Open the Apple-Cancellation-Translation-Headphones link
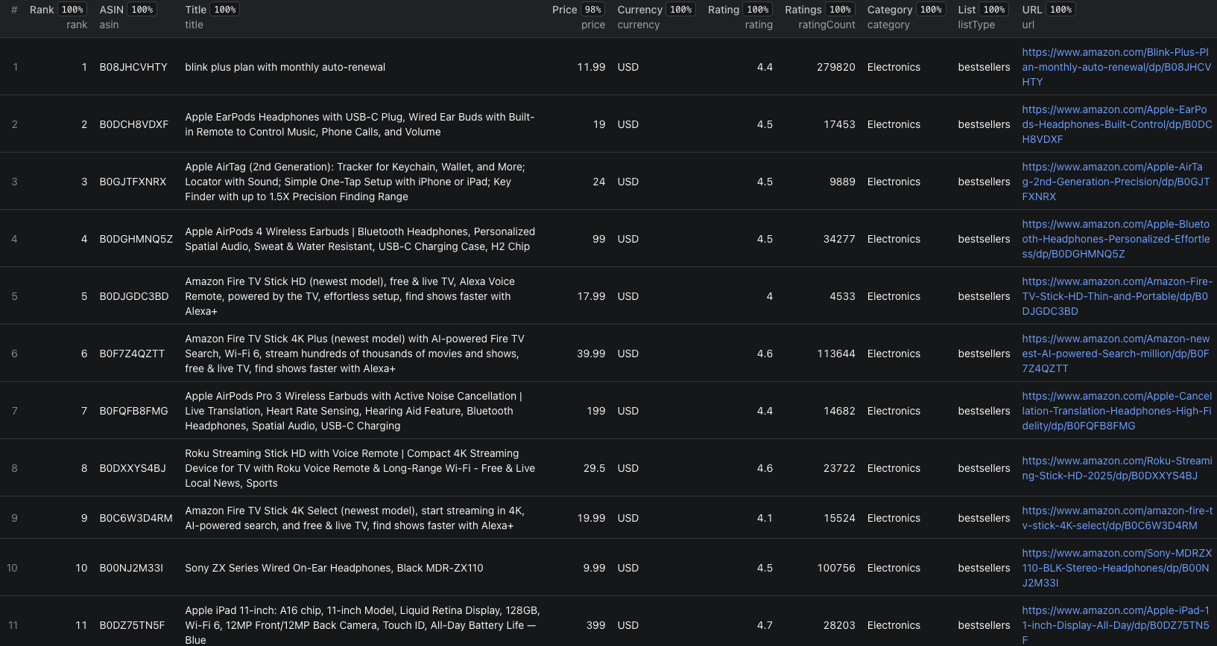1217x646 pixels. [x=1116, y=411]
